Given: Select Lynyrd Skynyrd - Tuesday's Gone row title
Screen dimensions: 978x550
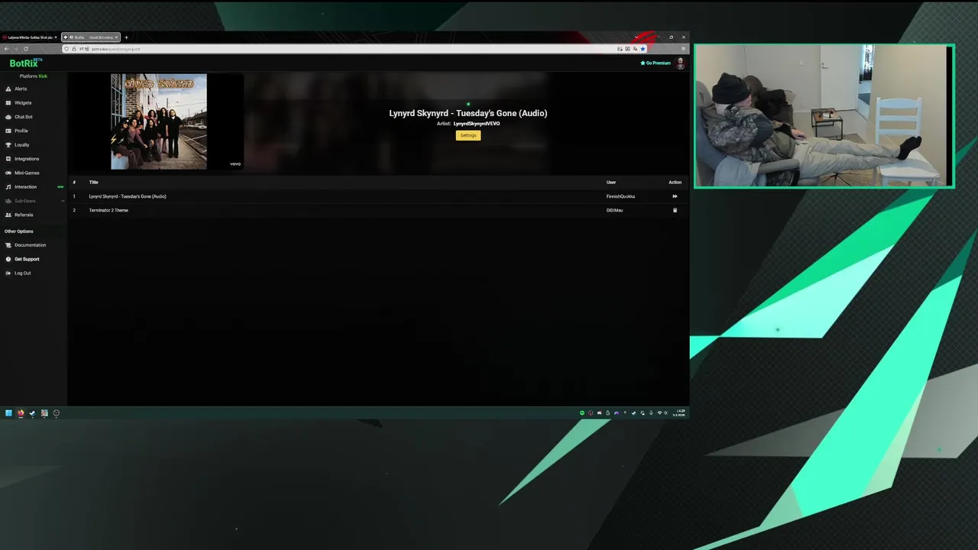Looking at the screenshot, I should pos(128,196).
